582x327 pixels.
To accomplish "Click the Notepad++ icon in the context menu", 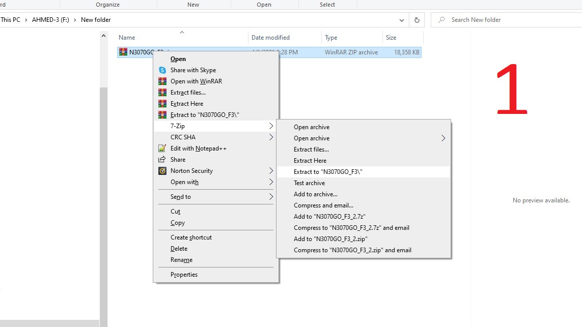I will [162, 148].
